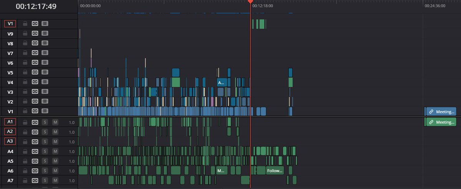Image resolution: width=461 pixels, height=189 pixels.
Task: Lock the V6 video track
Action: (25, 63)
